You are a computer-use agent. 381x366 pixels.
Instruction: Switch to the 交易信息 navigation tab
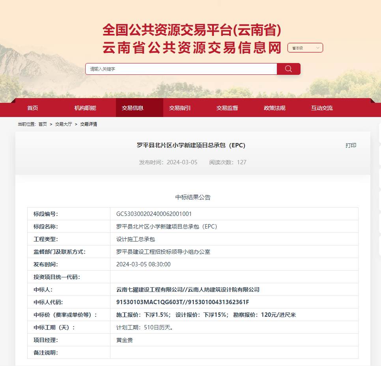click(x=139, y=108)
